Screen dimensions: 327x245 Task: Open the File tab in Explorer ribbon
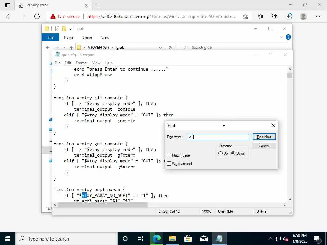50,37
